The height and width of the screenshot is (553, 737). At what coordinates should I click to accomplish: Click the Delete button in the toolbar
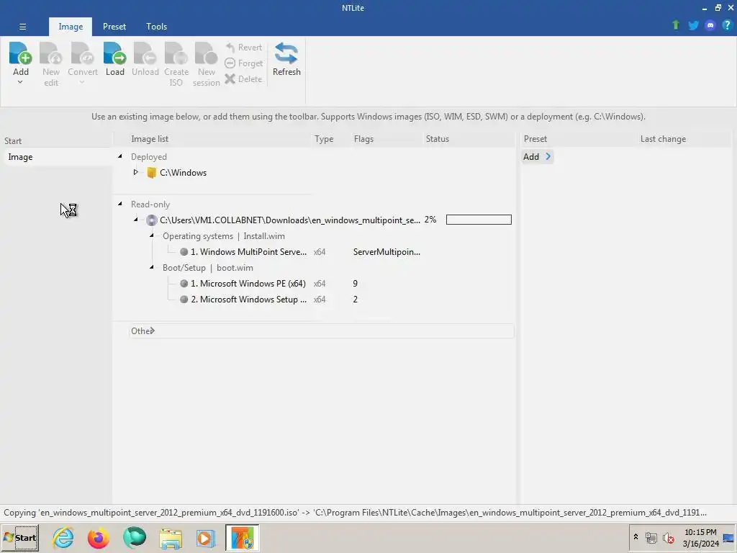[243, 79]
